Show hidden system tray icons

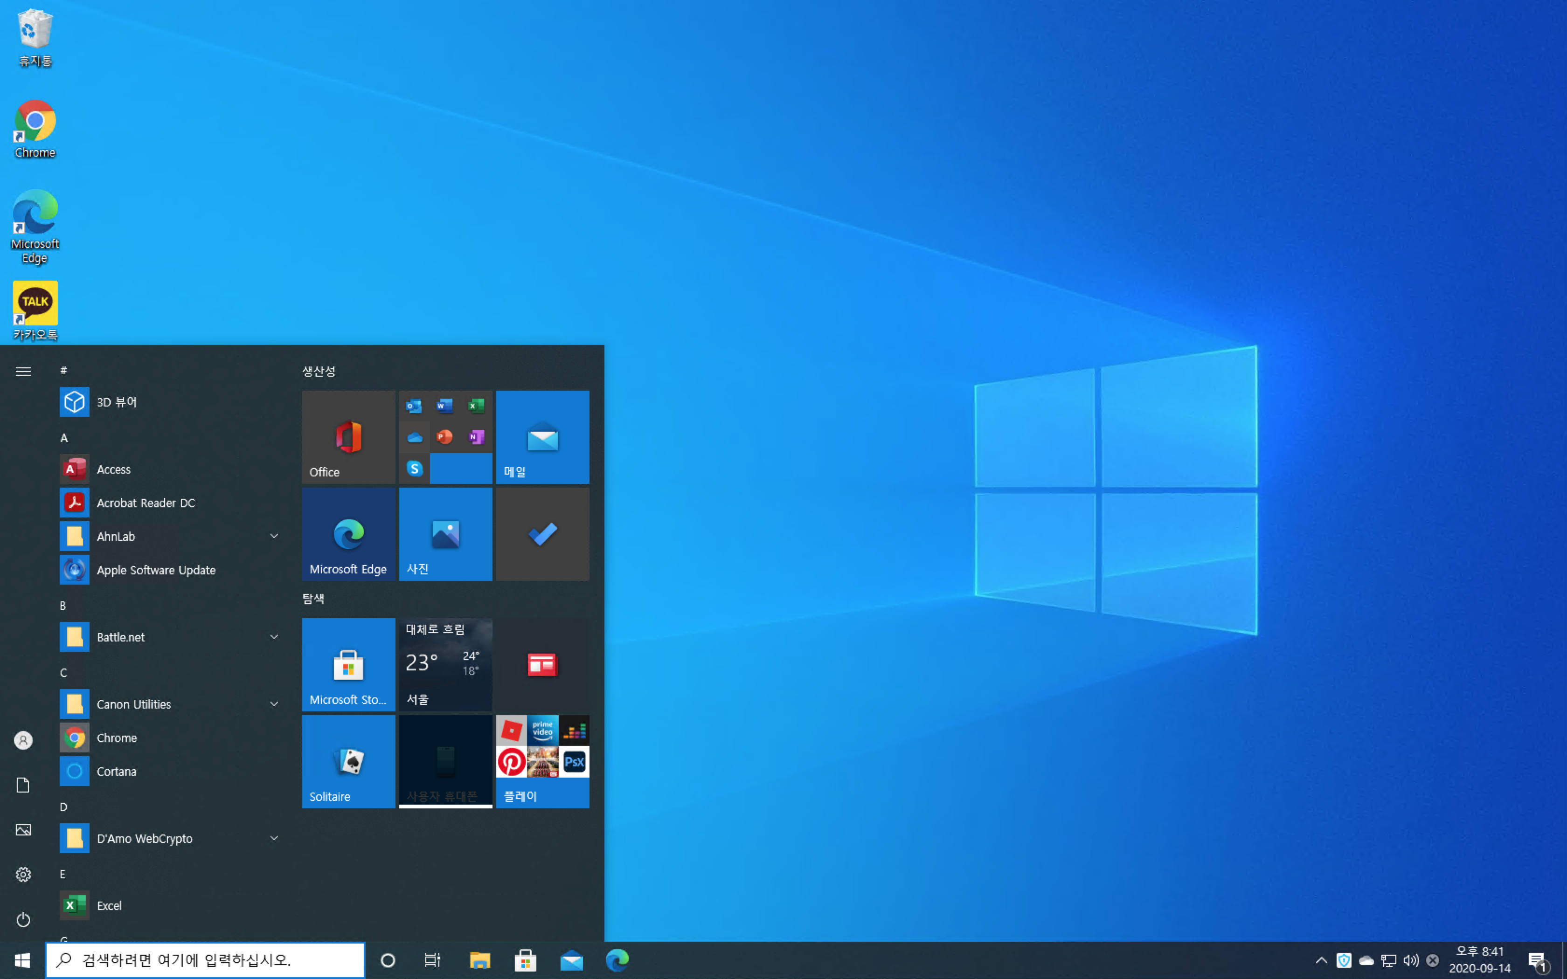click(1321, 960)
